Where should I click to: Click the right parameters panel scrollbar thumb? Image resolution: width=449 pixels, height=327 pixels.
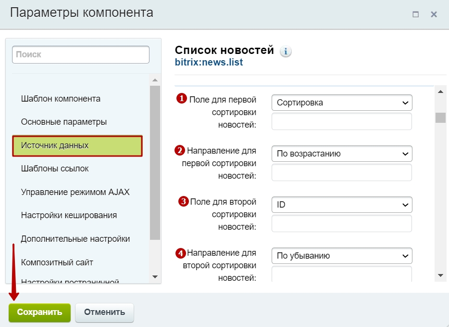(x=440, y=118)
